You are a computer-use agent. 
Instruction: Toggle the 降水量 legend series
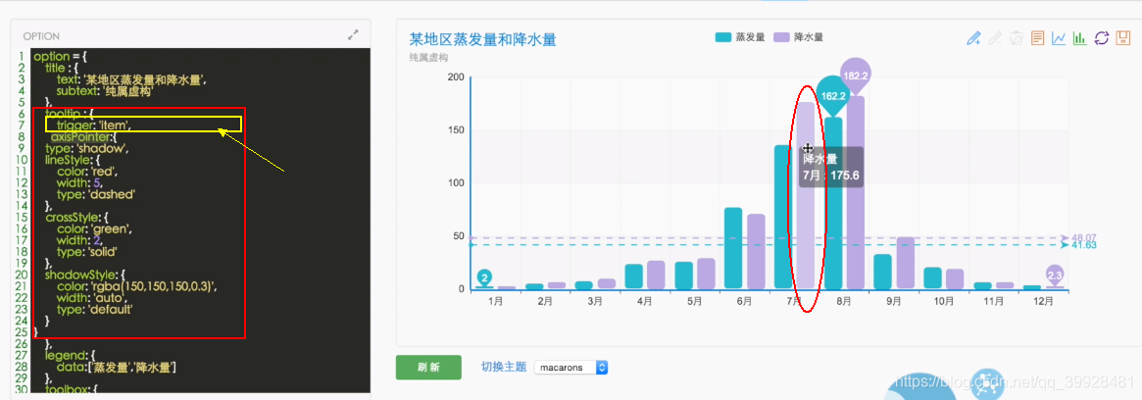[799, 37]
